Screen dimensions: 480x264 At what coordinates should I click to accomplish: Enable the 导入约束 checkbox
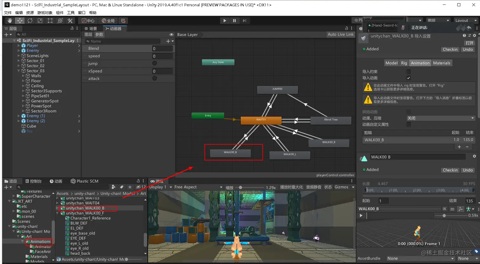coord(409,72)
